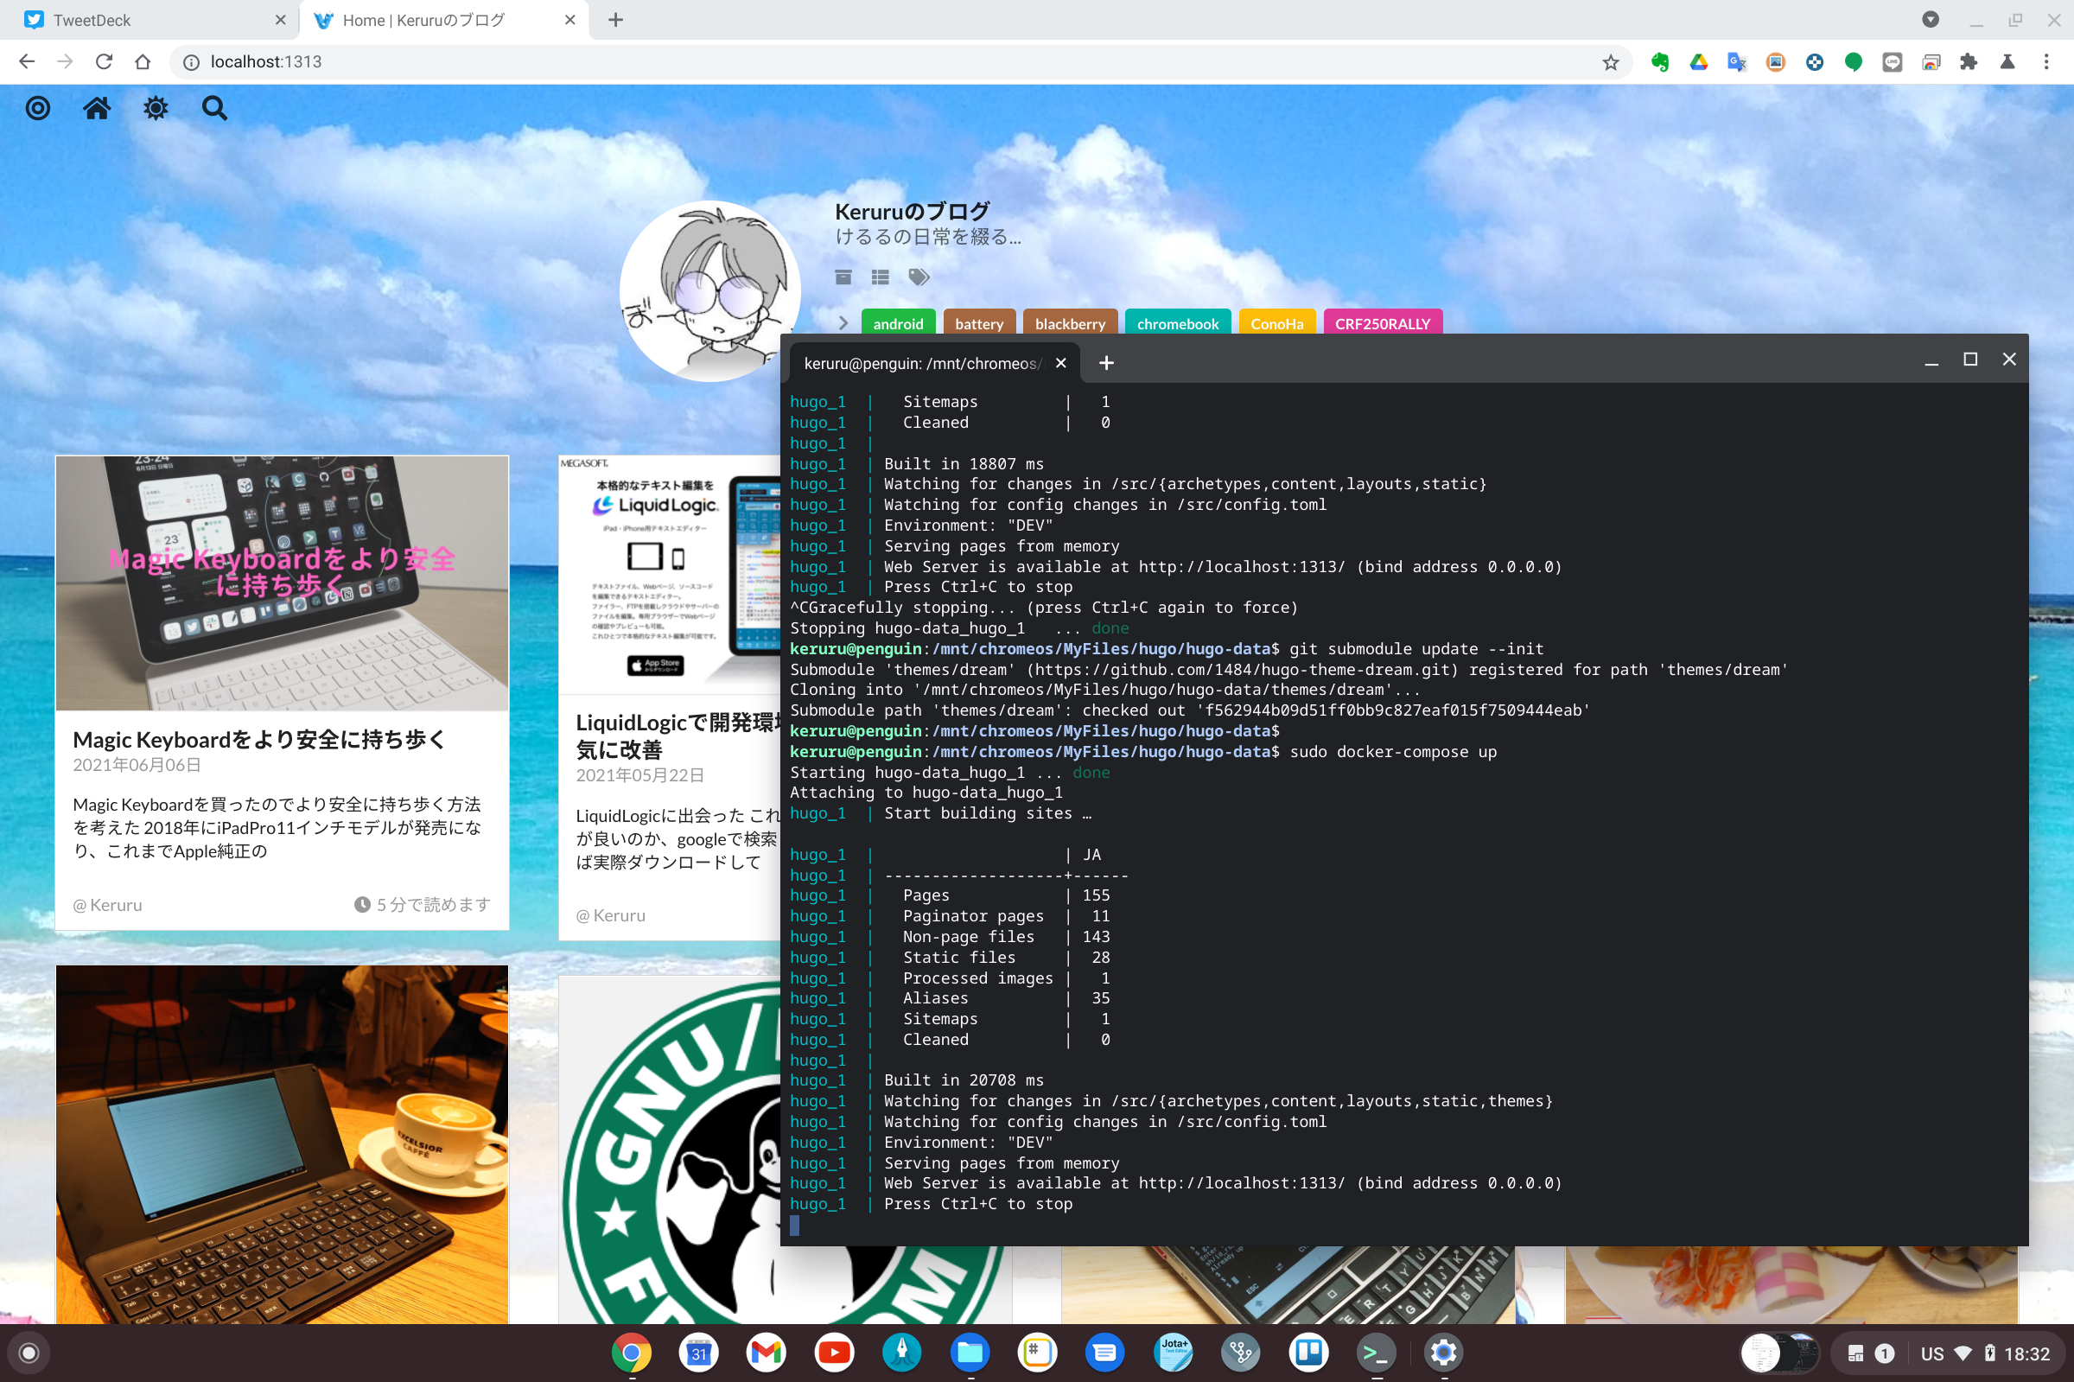
Task: Select the chromebook tag
Action: pyautogui.click(x=1177, y=322)
